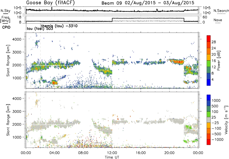Pick the blue bottom segment of power colorbar
229x159 pixels.
209,82
